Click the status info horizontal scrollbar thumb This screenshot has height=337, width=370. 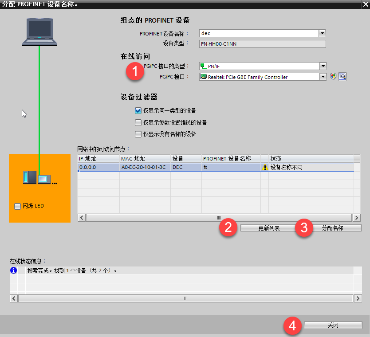186,298
